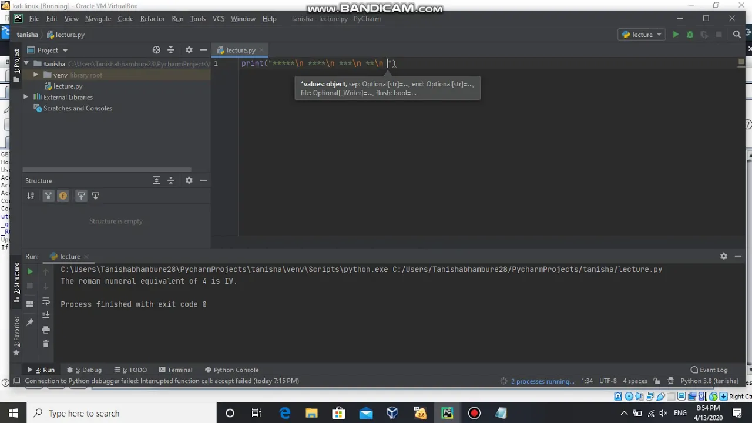The width and height of the screenshot is (752, 423).
Task: Toggle scroll to end in Run console
Action: click(x=46, y=315)
